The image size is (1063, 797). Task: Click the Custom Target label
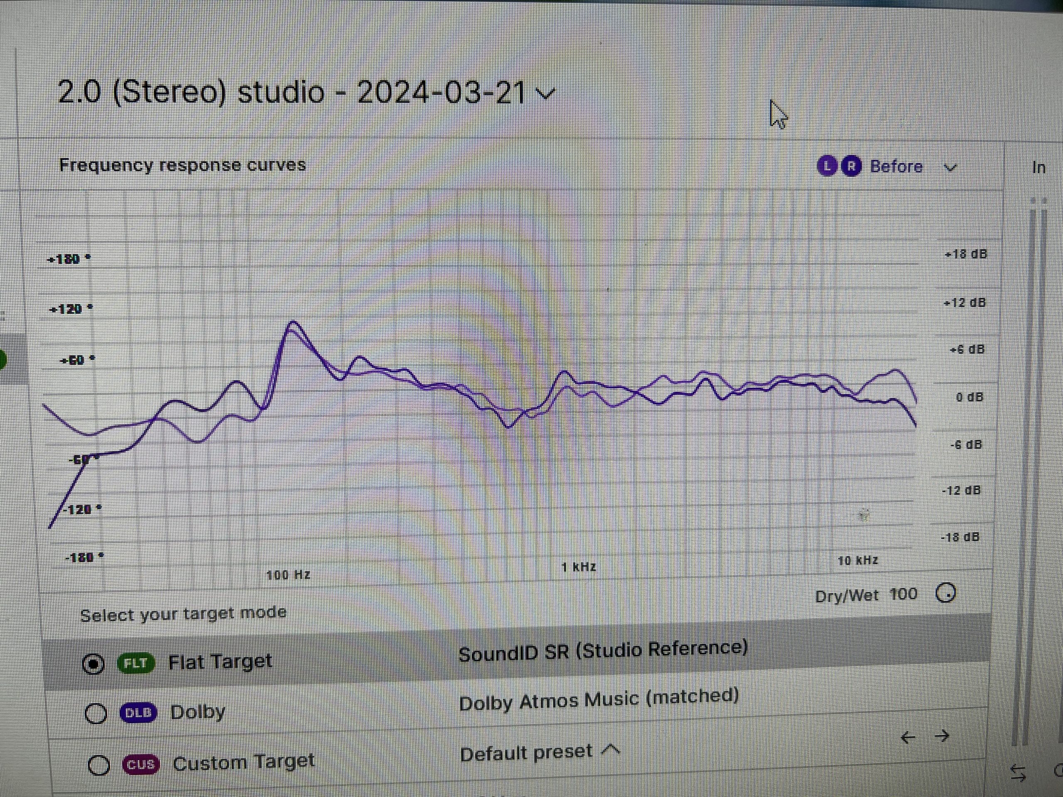pos(243,763)
